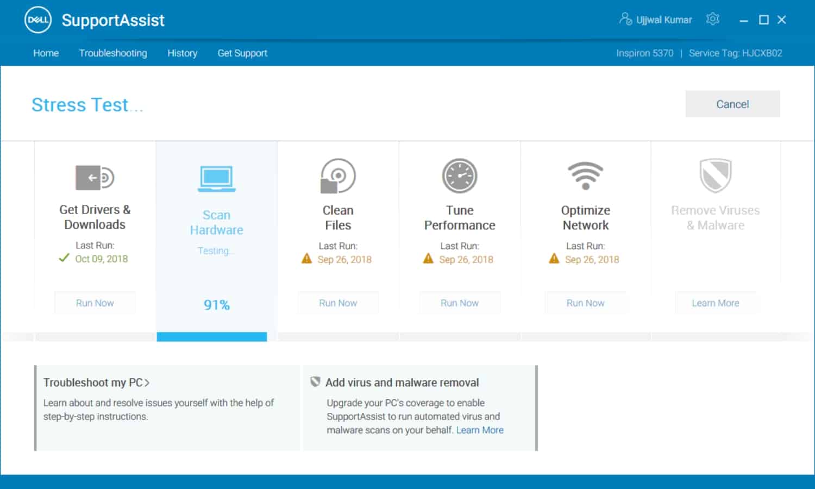
Task: Open the Troubleshoot my PC link
Action: click(x=96, y=383)
